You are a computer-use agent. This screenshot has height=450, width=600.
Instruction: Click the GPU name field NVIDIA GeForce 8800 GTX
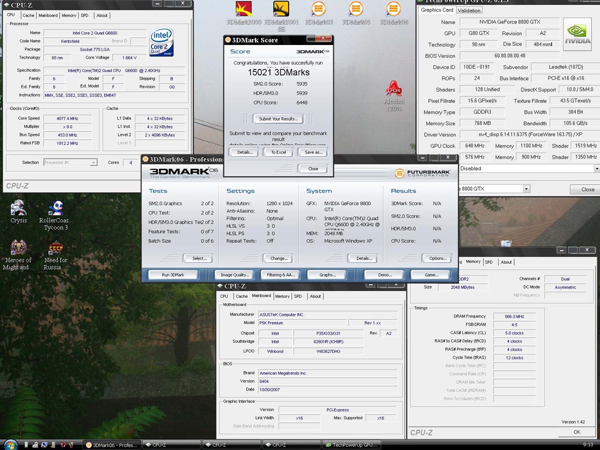pyautogui.click(x=510, y=22)
